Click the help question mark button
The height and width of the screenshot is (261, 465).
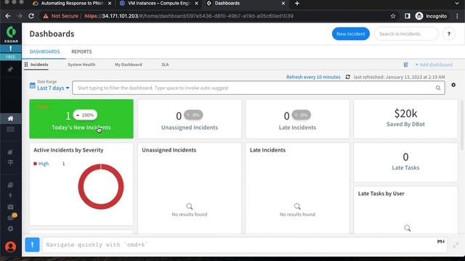(449, 34)
